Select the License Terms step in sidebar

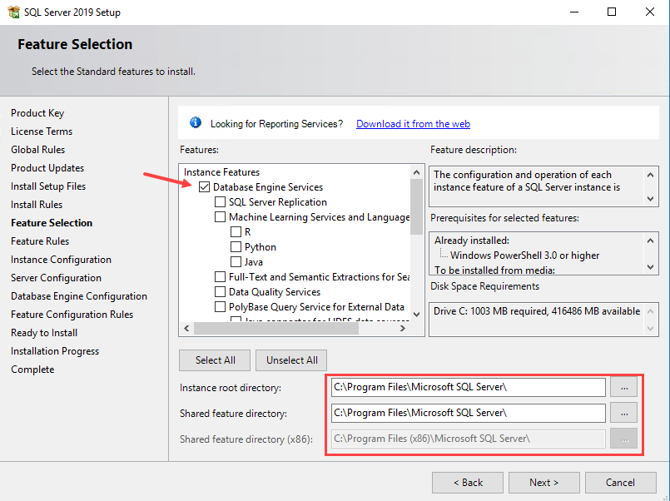42,131
